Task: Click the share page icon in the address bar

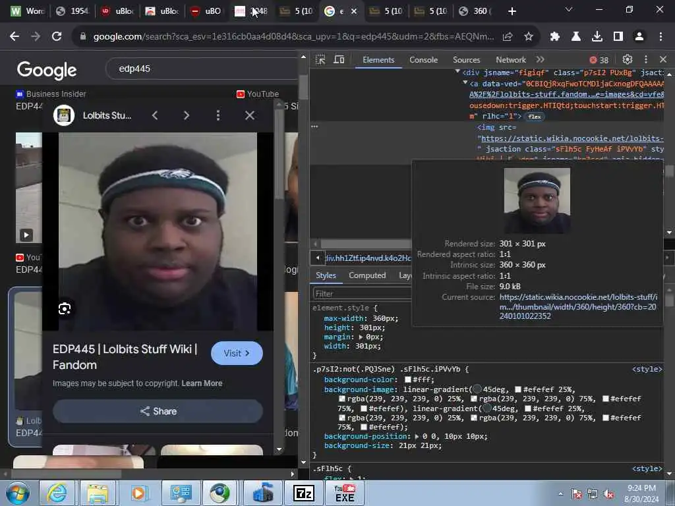Action: tap(508, 37)
